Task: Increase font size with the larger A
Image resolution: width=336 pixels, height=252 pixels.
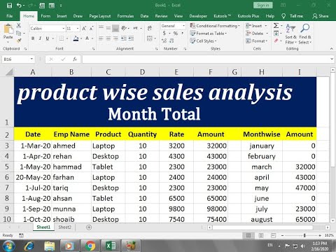Action: (x=84, y=29)
